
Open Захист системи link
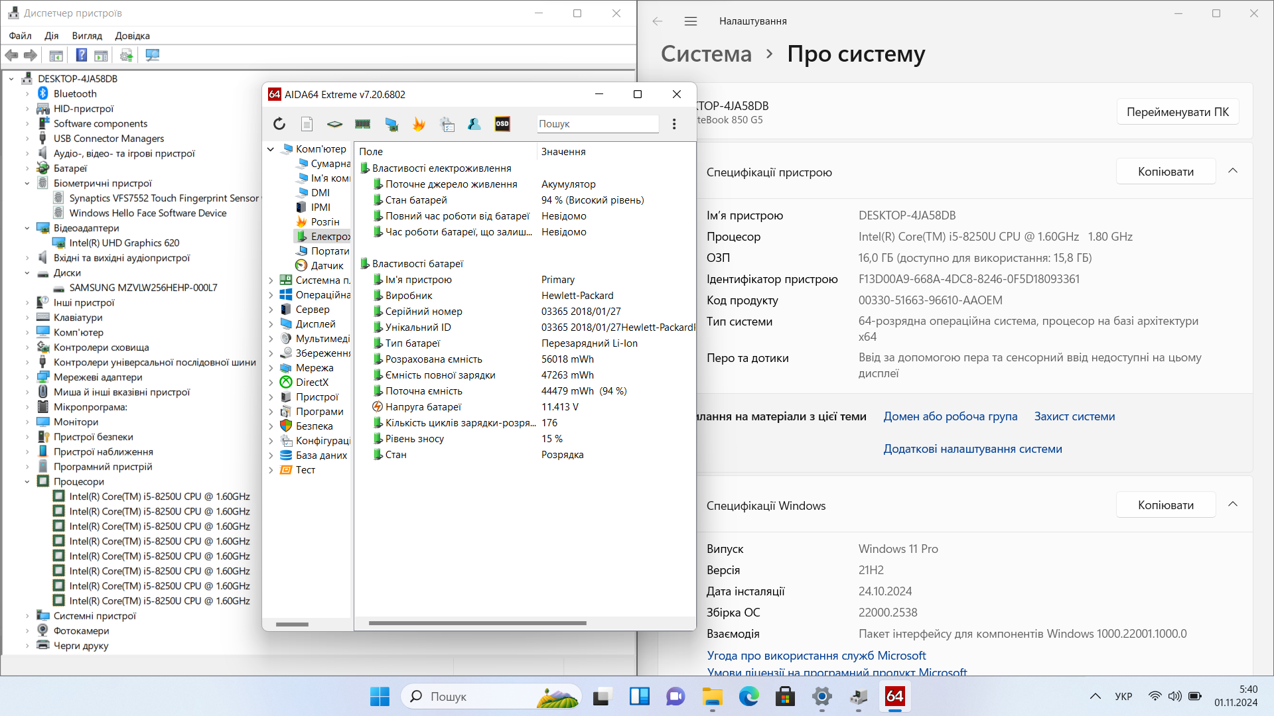click(1074, 416)
